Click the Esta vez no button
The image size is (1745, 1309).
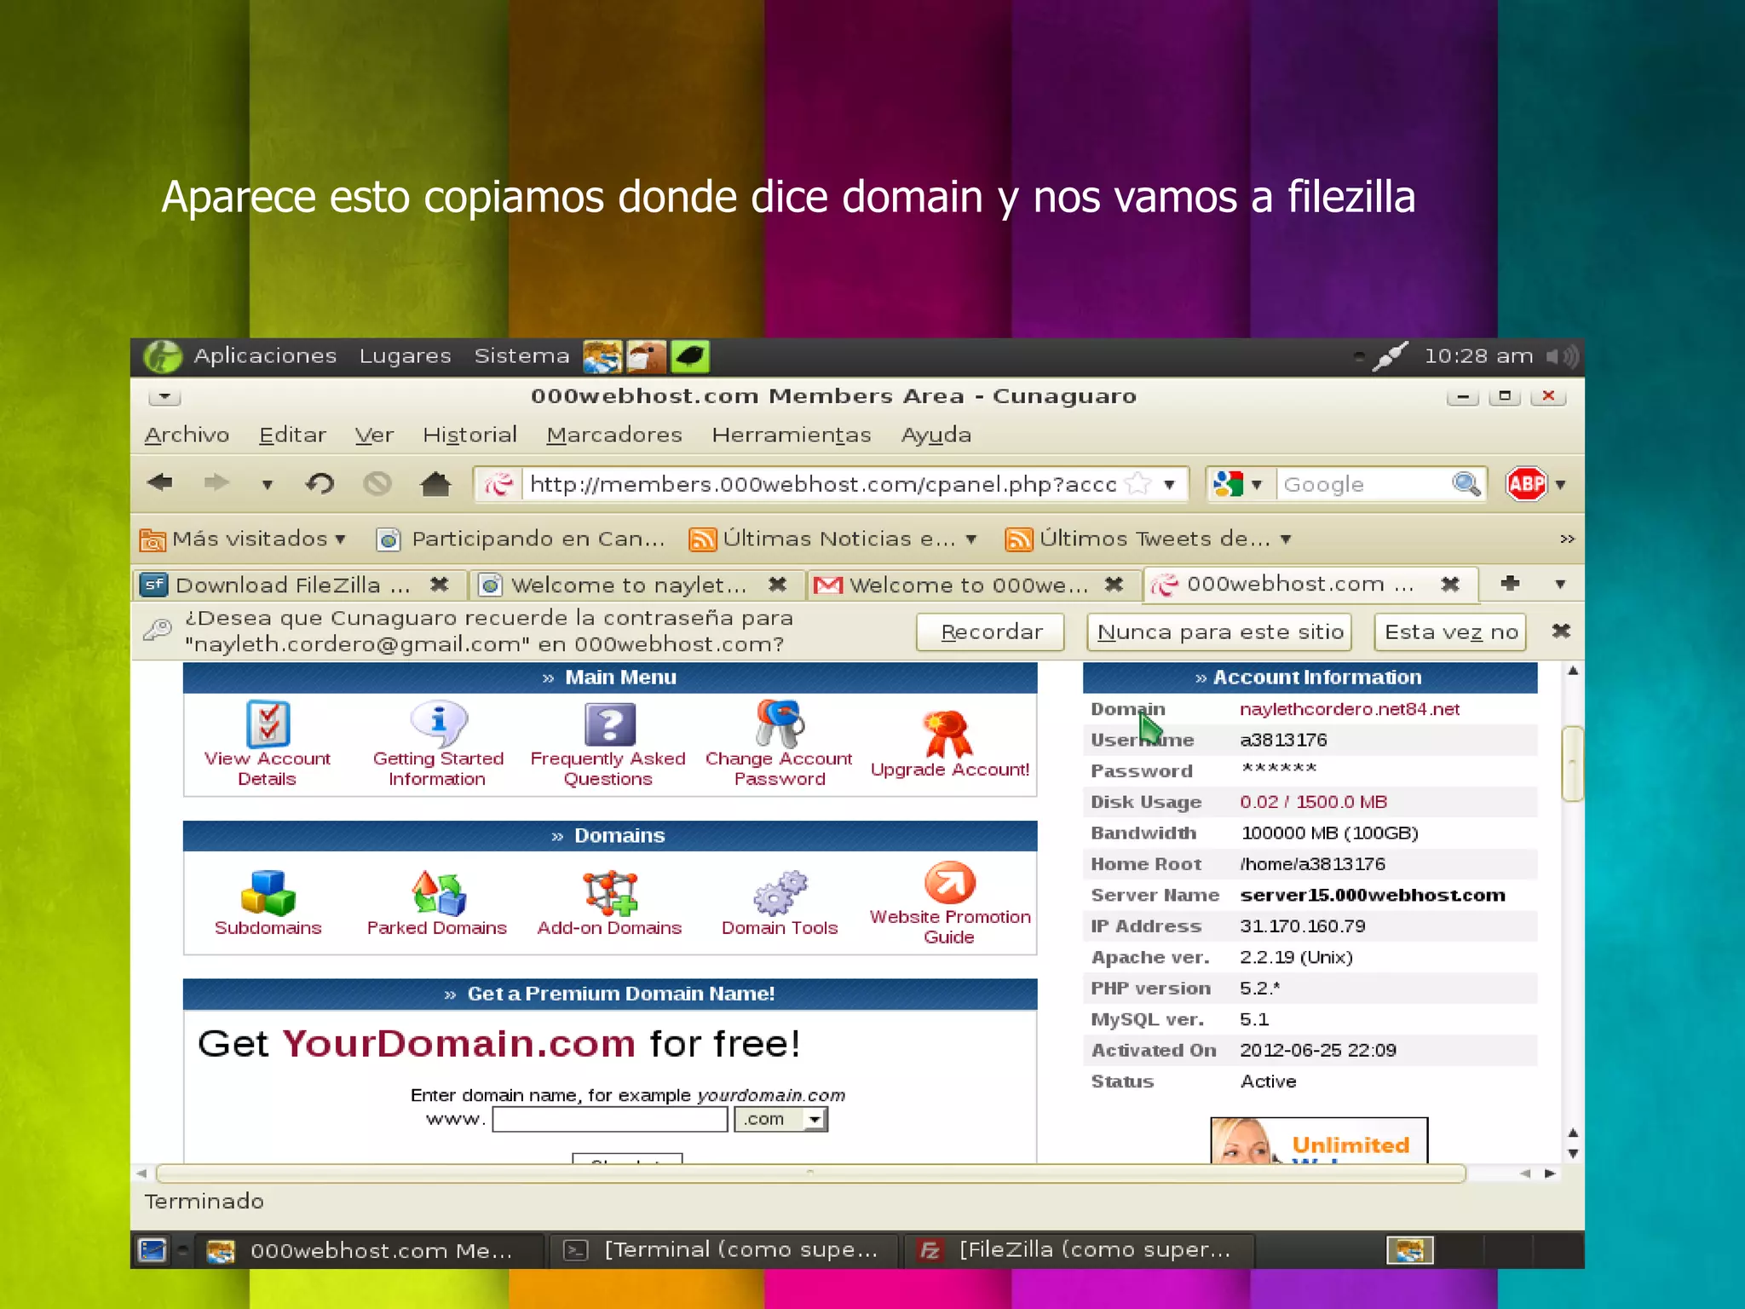[x=1451, y=631]
